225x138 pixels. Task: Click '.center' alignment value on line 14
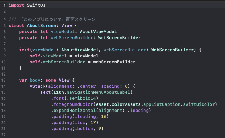(86, 86)
